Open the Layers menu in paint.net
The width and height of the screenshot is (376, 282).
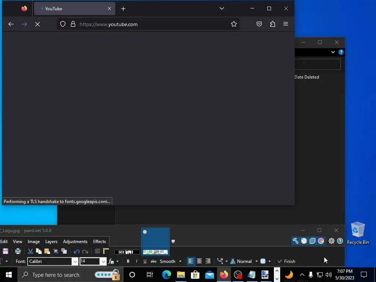click(51, 242)
